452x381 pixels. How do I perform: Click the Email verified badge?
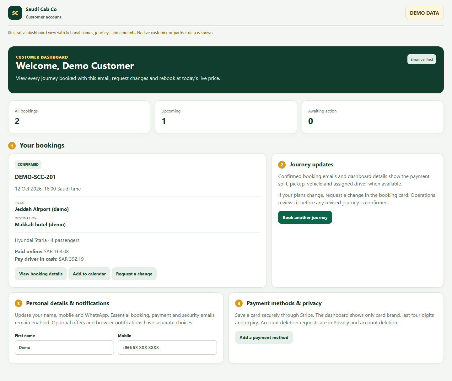coord(422,60)
